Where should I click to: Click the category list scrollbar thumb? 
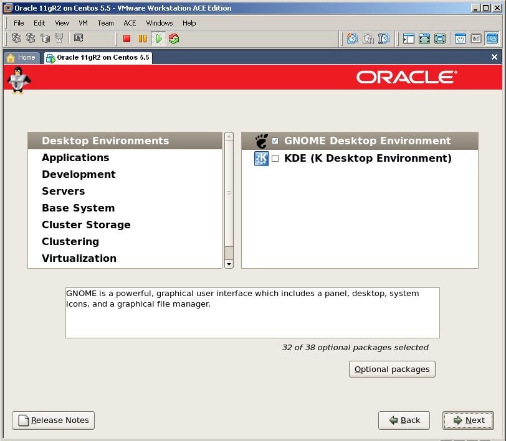tap(229, 193)
